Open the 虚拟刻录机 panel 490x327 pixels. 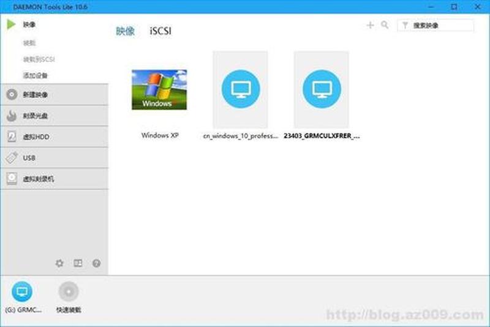point(55,179)
